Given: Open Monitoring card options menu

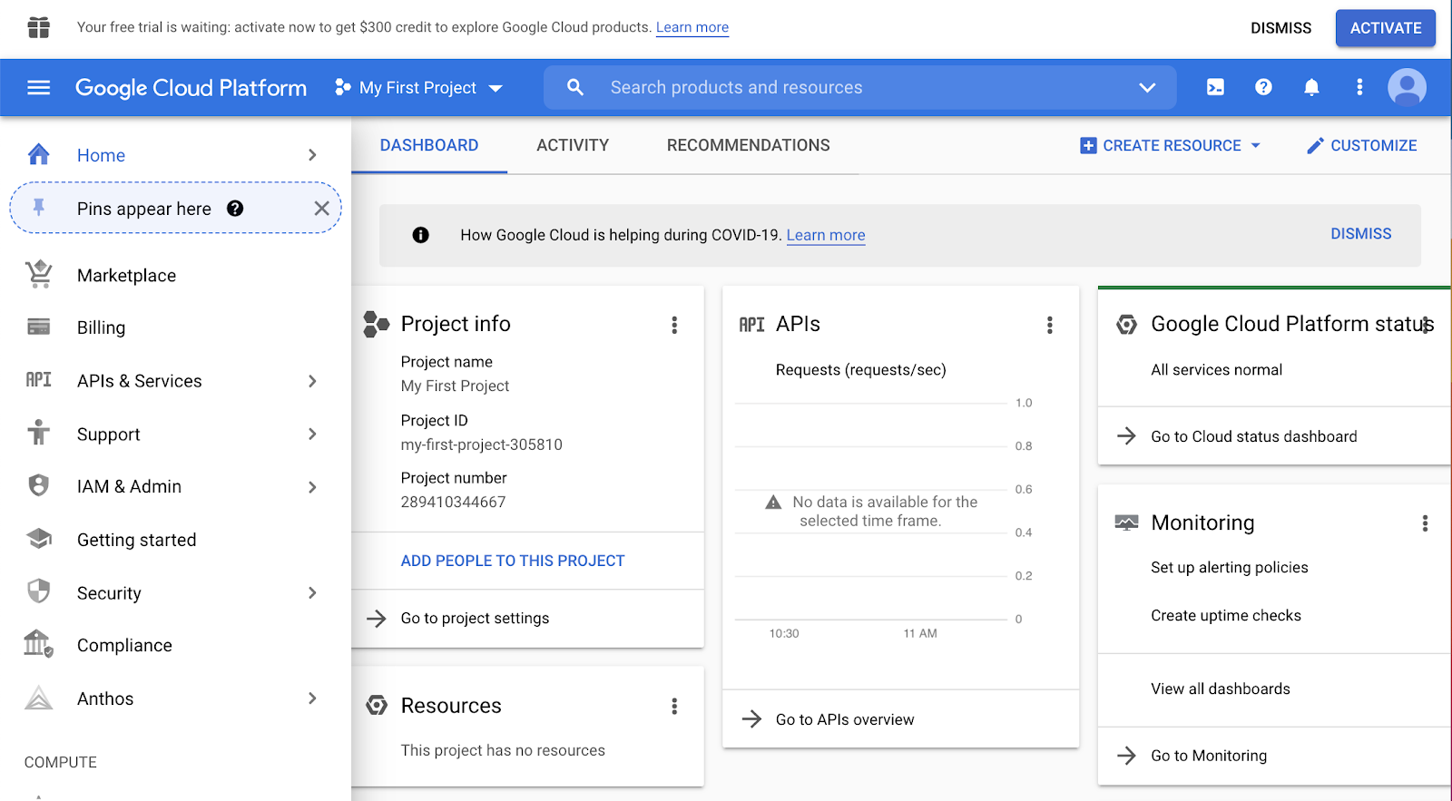Looking at the screenshot, I should coord(1425,523).
